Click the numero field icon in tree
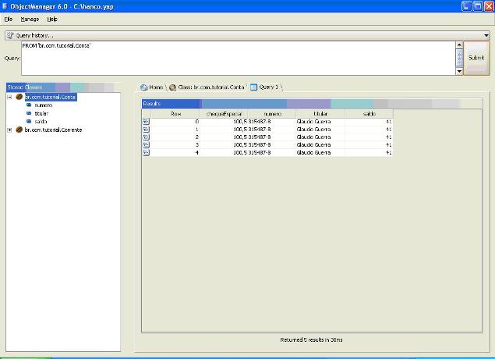The height and width of the screenshot is (359, 495). 29,105
